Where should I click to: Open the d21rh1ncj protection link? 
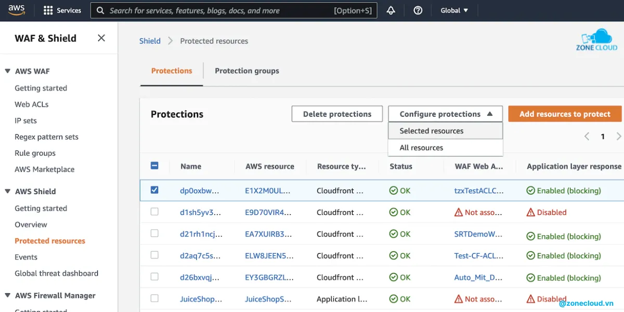pos(201,234)
